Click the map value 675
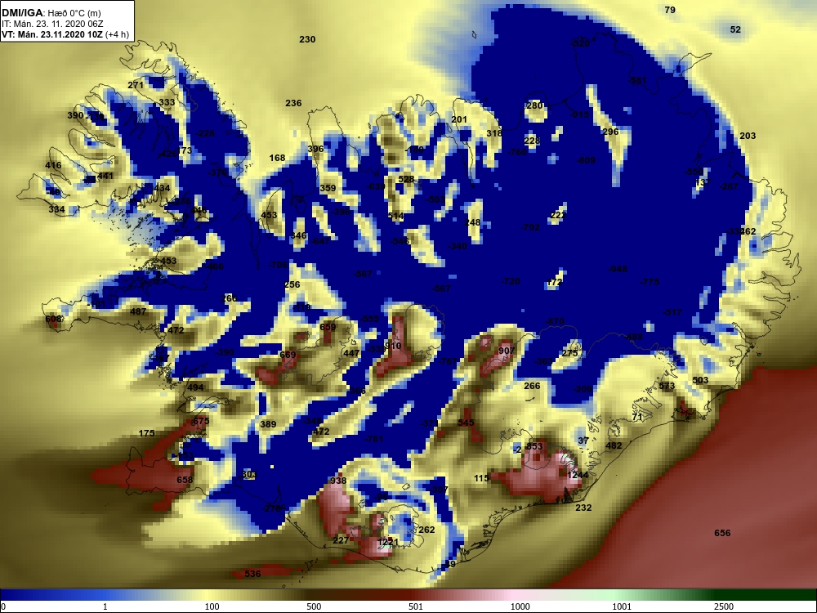 201,421
